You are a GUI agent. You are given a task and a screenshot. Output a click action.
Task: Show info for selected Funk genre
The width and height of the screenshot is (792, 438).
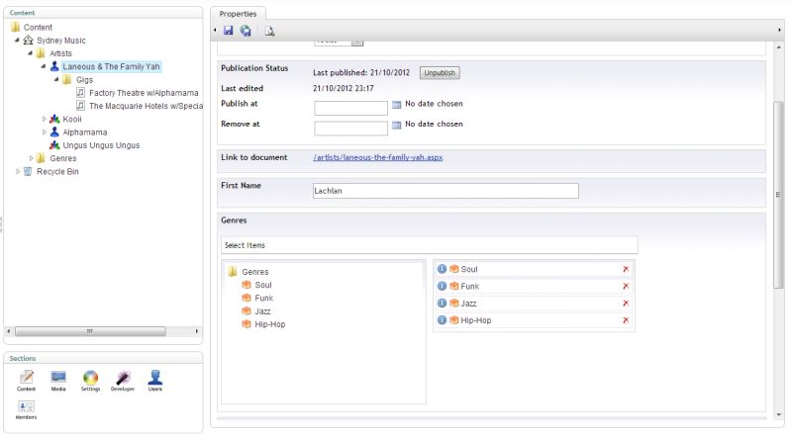442,286
